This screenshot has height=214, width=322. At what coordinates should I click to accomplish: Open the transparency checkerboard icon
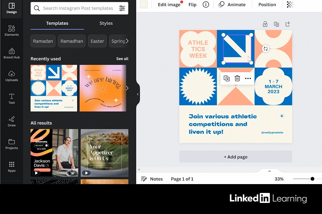(x=290, y=4)
